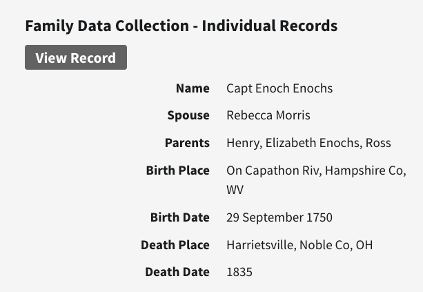
Task: Click the 'Family Data Collection' heading text
Action: coord(108,26)
